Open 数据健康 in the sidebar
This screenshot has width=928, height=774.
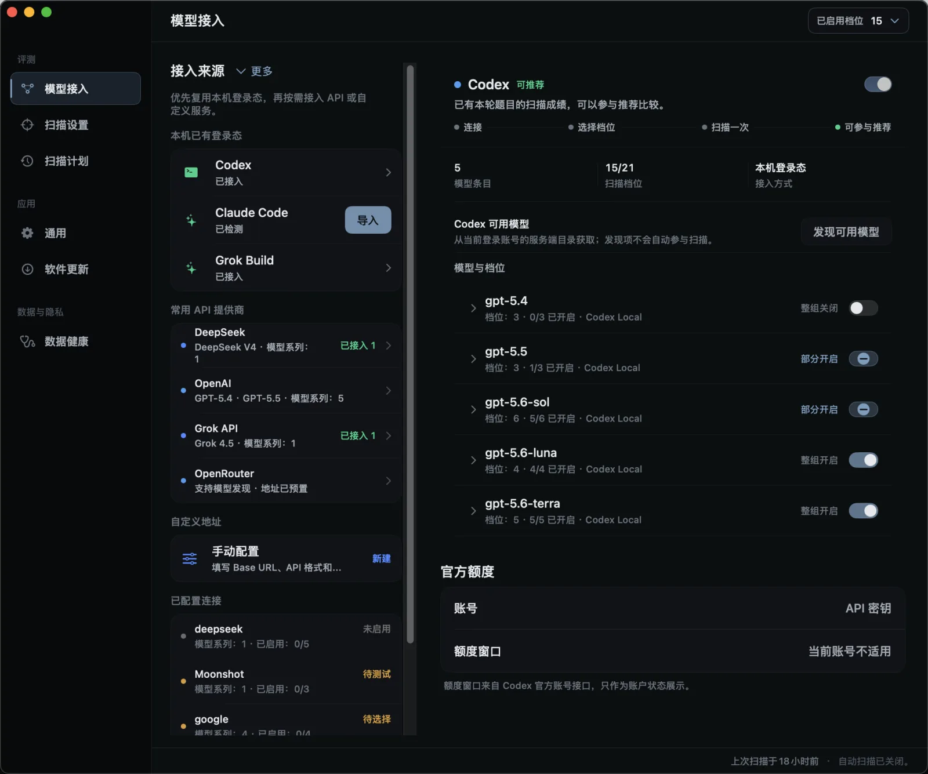coord(75,341)
